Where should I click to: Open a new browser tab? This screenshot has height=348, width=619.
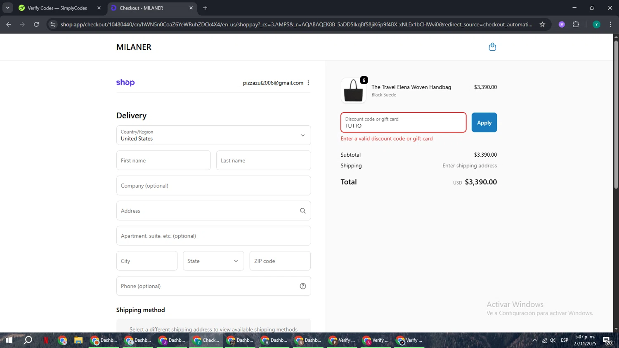[x=205, y=8]
